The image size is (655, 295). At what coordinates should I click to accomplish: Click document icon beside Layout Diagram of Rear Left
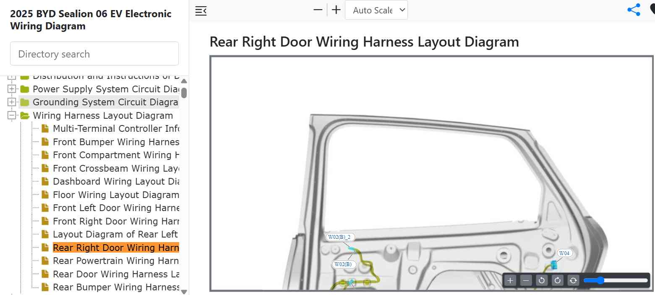(x=45, y=234)
